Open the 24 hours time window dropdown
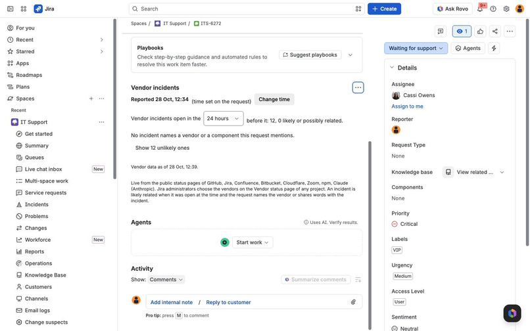 click(x=223, y=119)
